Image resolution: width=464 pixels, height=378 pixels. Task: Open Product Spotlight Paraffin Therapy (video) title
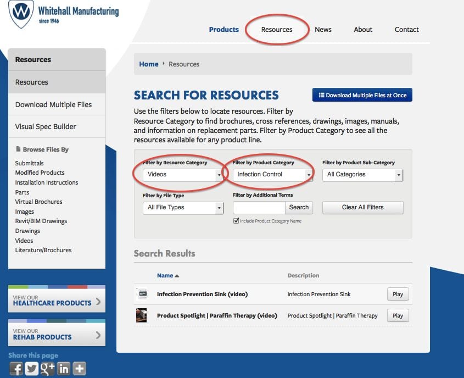(217, 315)
